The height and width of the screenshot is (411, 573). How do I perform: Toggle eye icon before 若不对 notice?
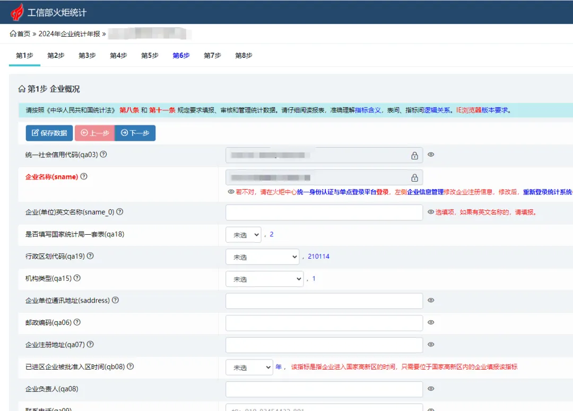[231, 192]
